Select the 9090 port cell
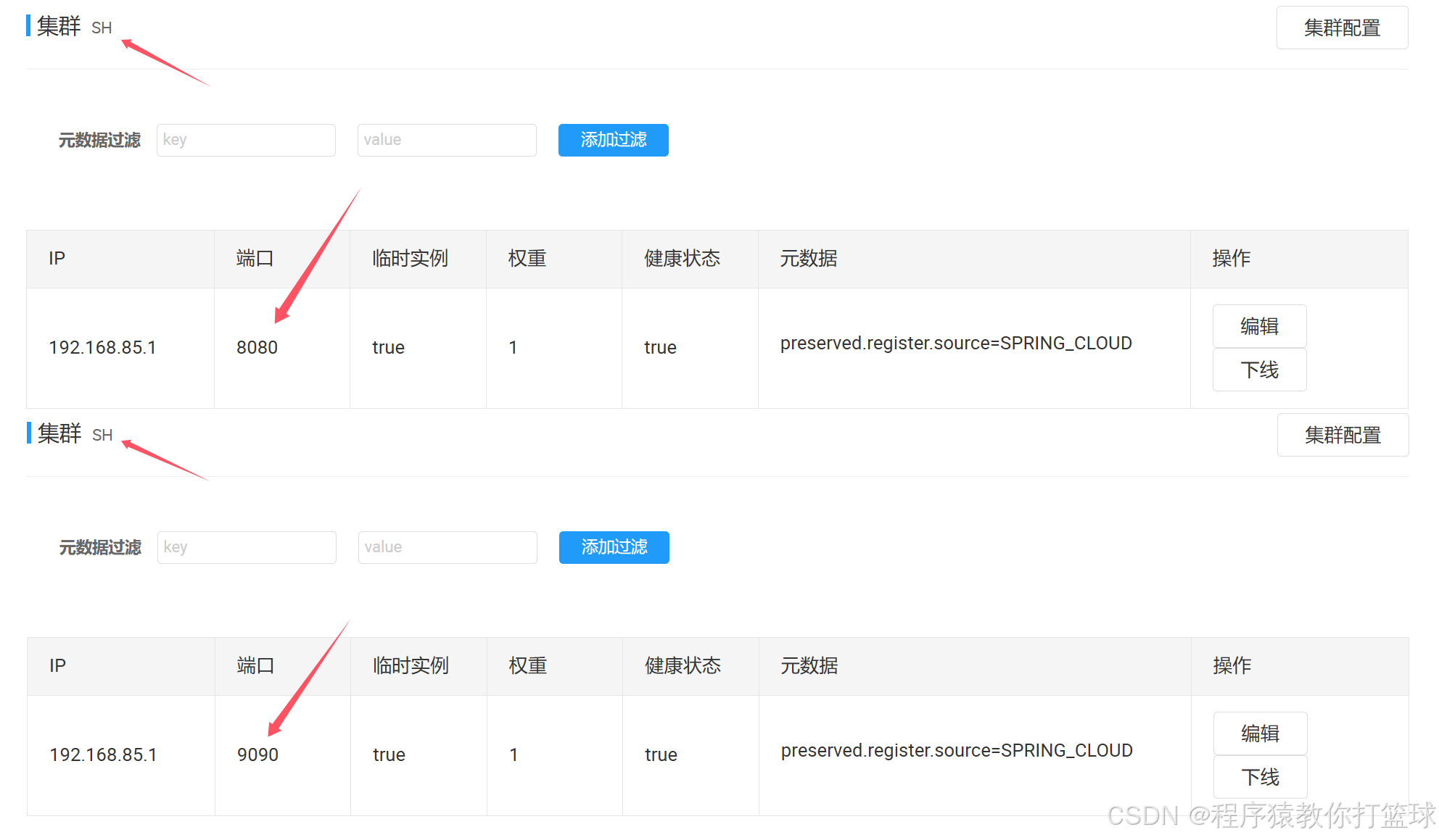Viewport: 1439px width, 840px height. coord(257,755)
